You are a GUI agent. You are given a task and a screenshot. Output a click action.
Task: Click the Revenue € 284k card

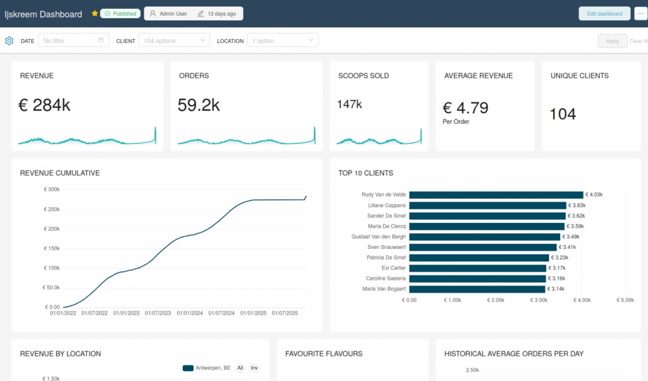tap(87, 106)
